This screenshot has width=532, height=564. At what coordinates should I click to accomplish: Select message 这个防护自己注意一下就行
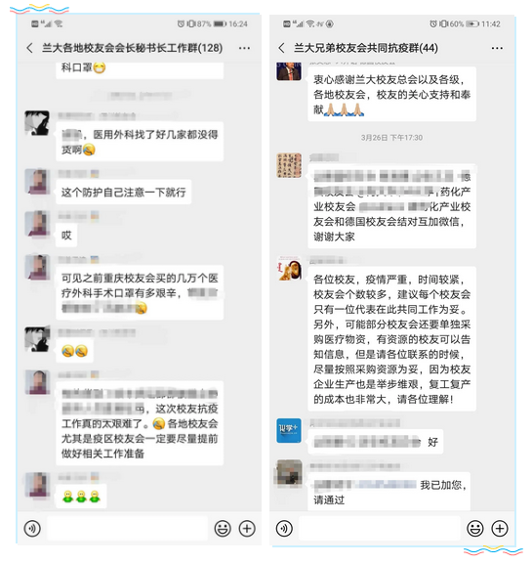click(x=124, y=193)
